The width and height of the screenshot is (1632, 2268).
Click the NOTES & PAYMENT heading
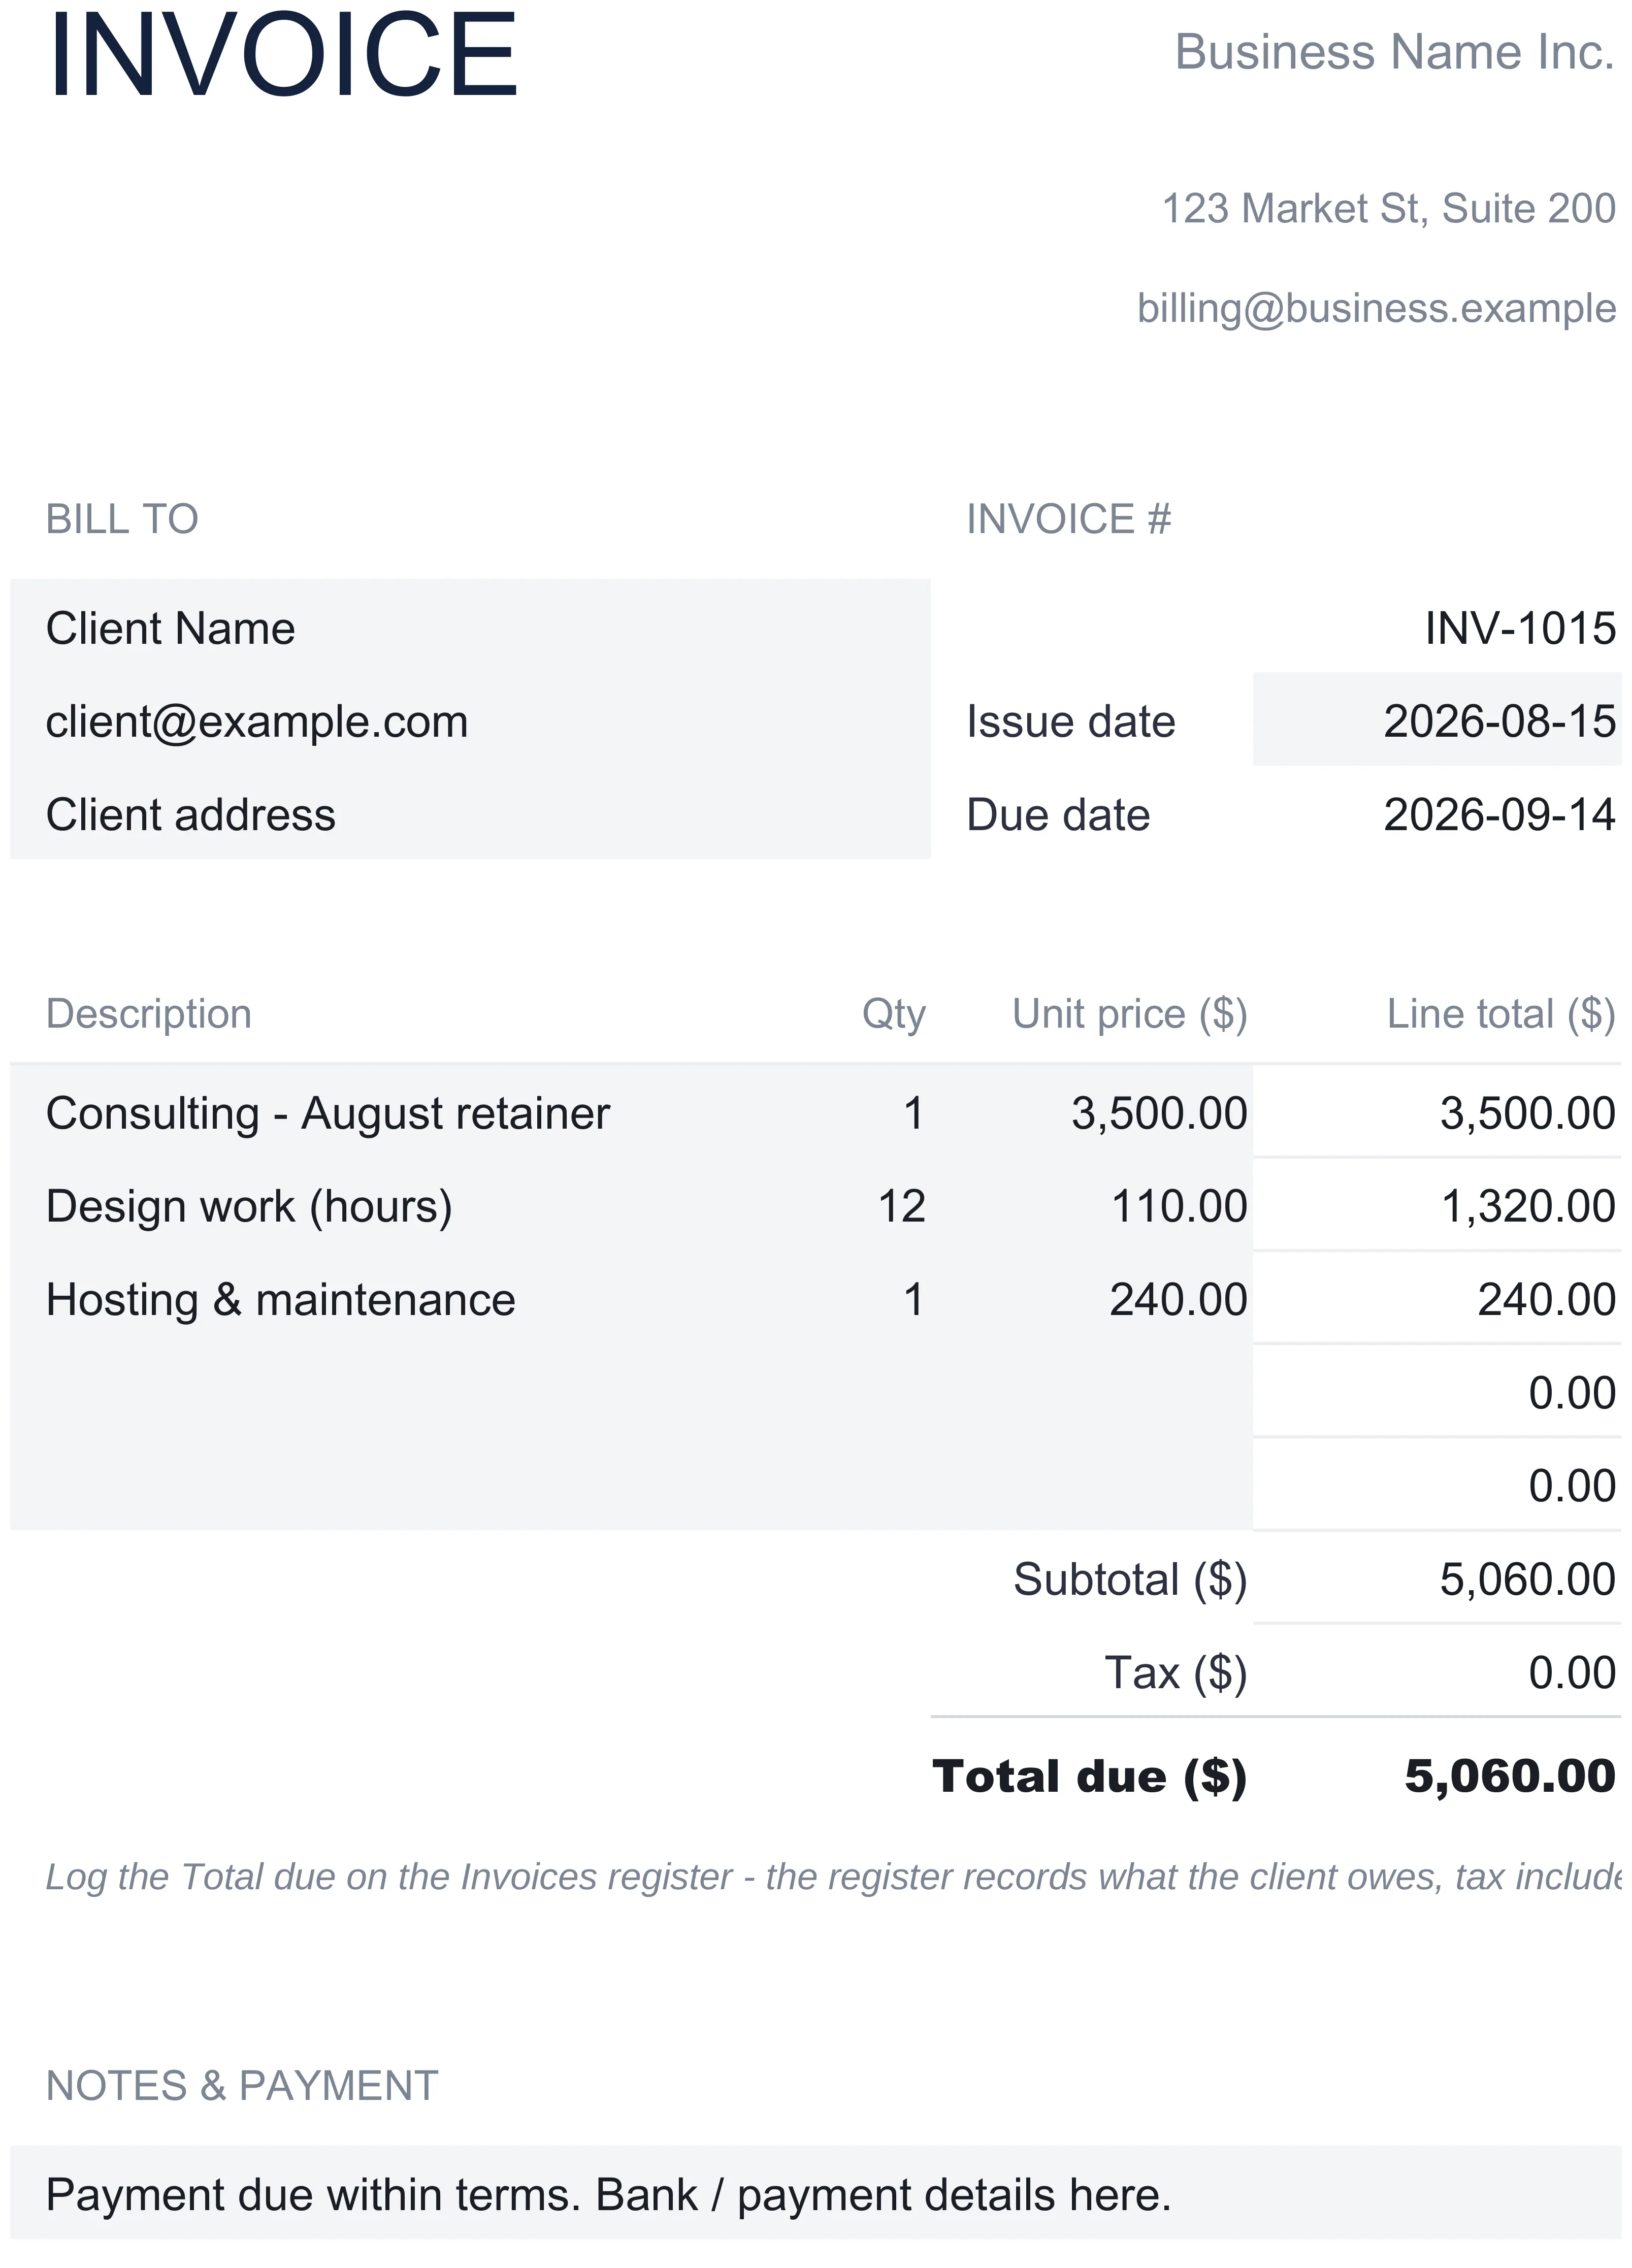[x=242, y=2086]
